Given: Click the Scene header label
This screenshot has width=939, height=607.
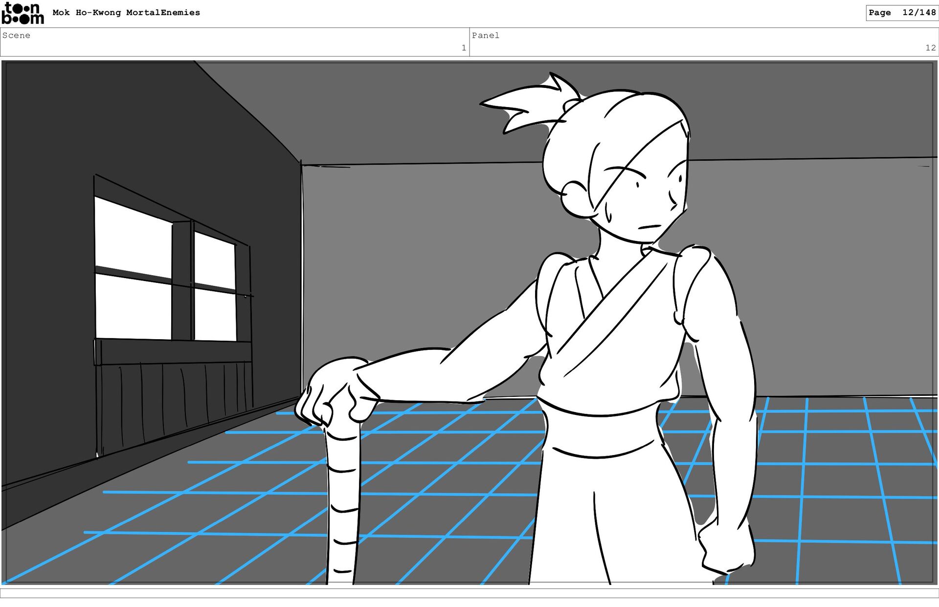Looking at the screenshot, I should point(16,35).
